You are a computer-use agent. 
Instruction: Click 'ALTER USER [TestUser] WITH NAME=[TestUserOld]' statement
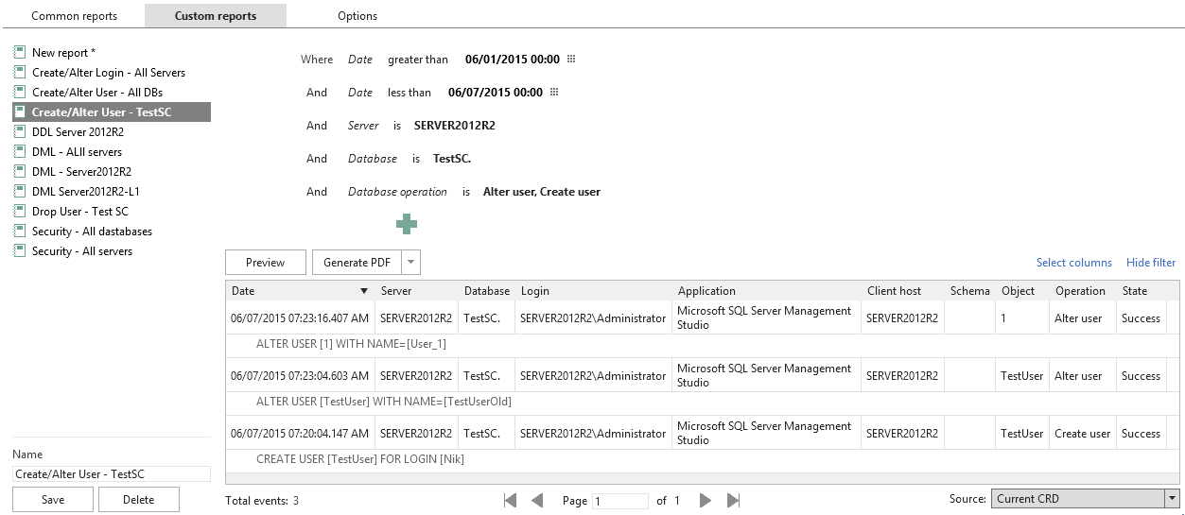[384, 402]
